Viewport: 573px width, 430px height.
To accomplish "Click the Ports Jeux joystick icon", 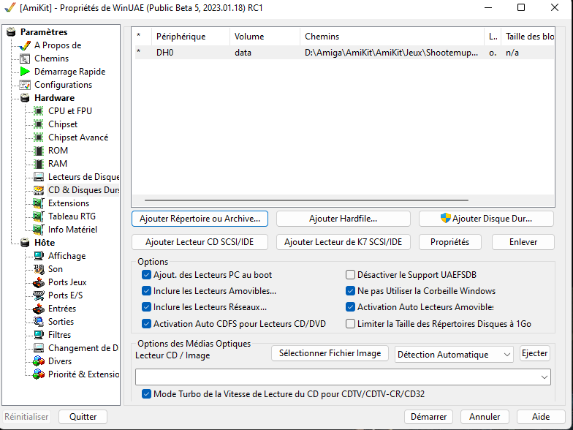I will click(38, 282).
